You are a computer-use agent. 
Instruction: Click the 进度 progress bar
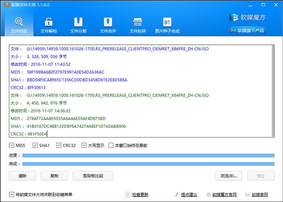coord(149,155)
